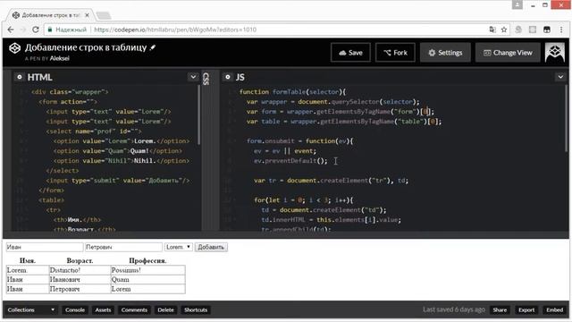Click the Embed button
Viewport: 572px width, 322px height.
[x=554, y=310]
